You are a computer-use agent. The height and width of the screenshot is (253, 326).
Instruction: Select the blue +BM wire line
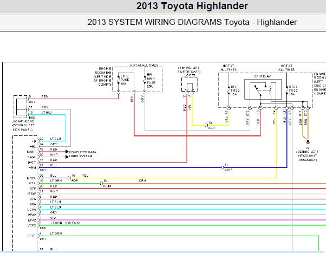point(163,167)
